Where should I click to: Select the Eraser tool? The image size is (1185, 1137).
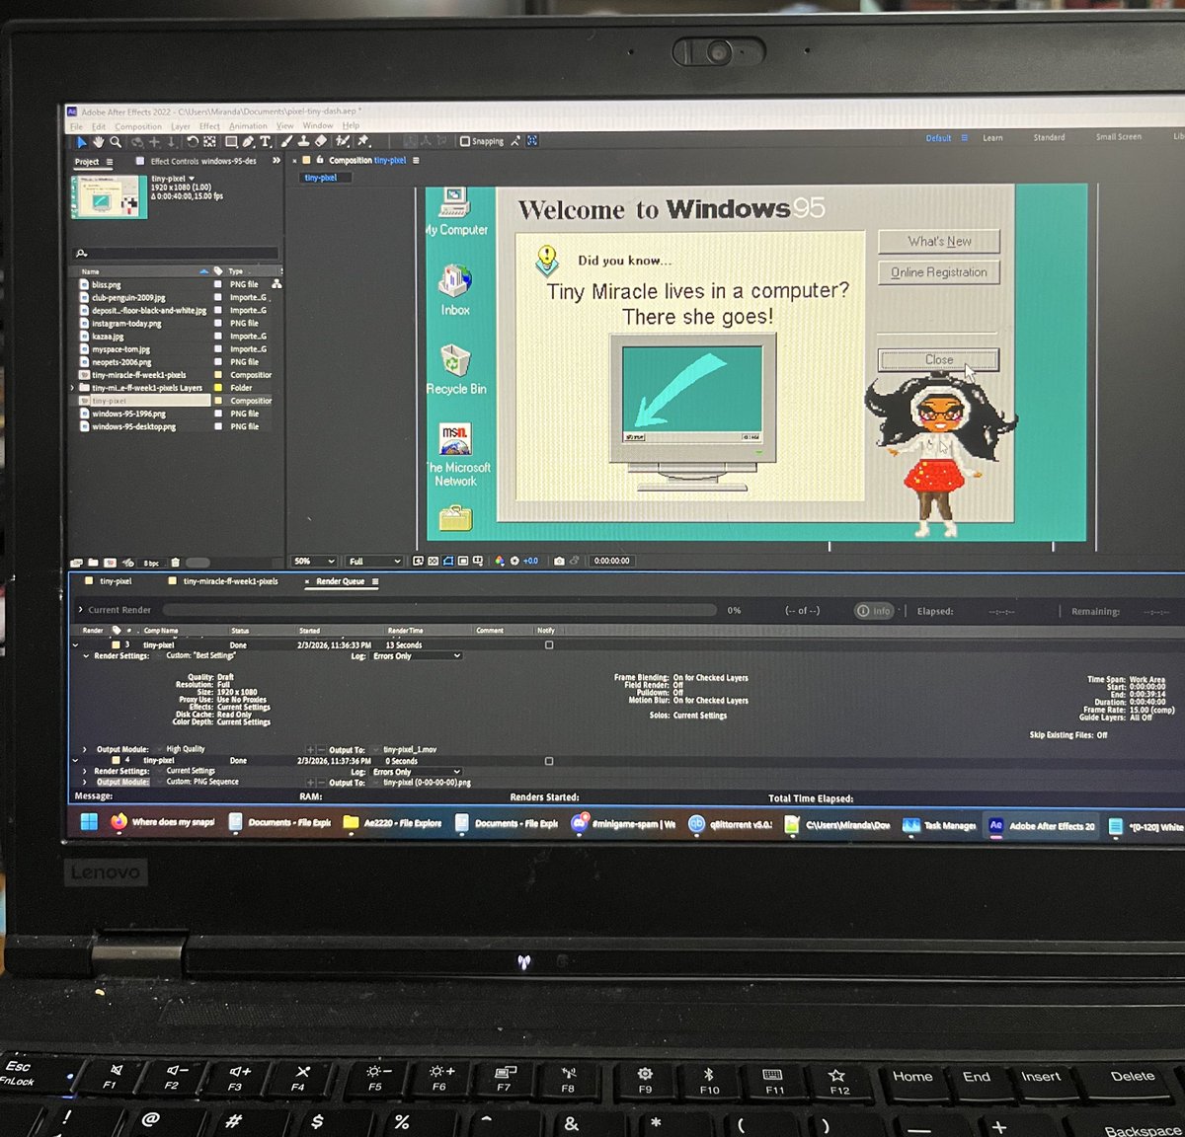(x=320, y=142)
